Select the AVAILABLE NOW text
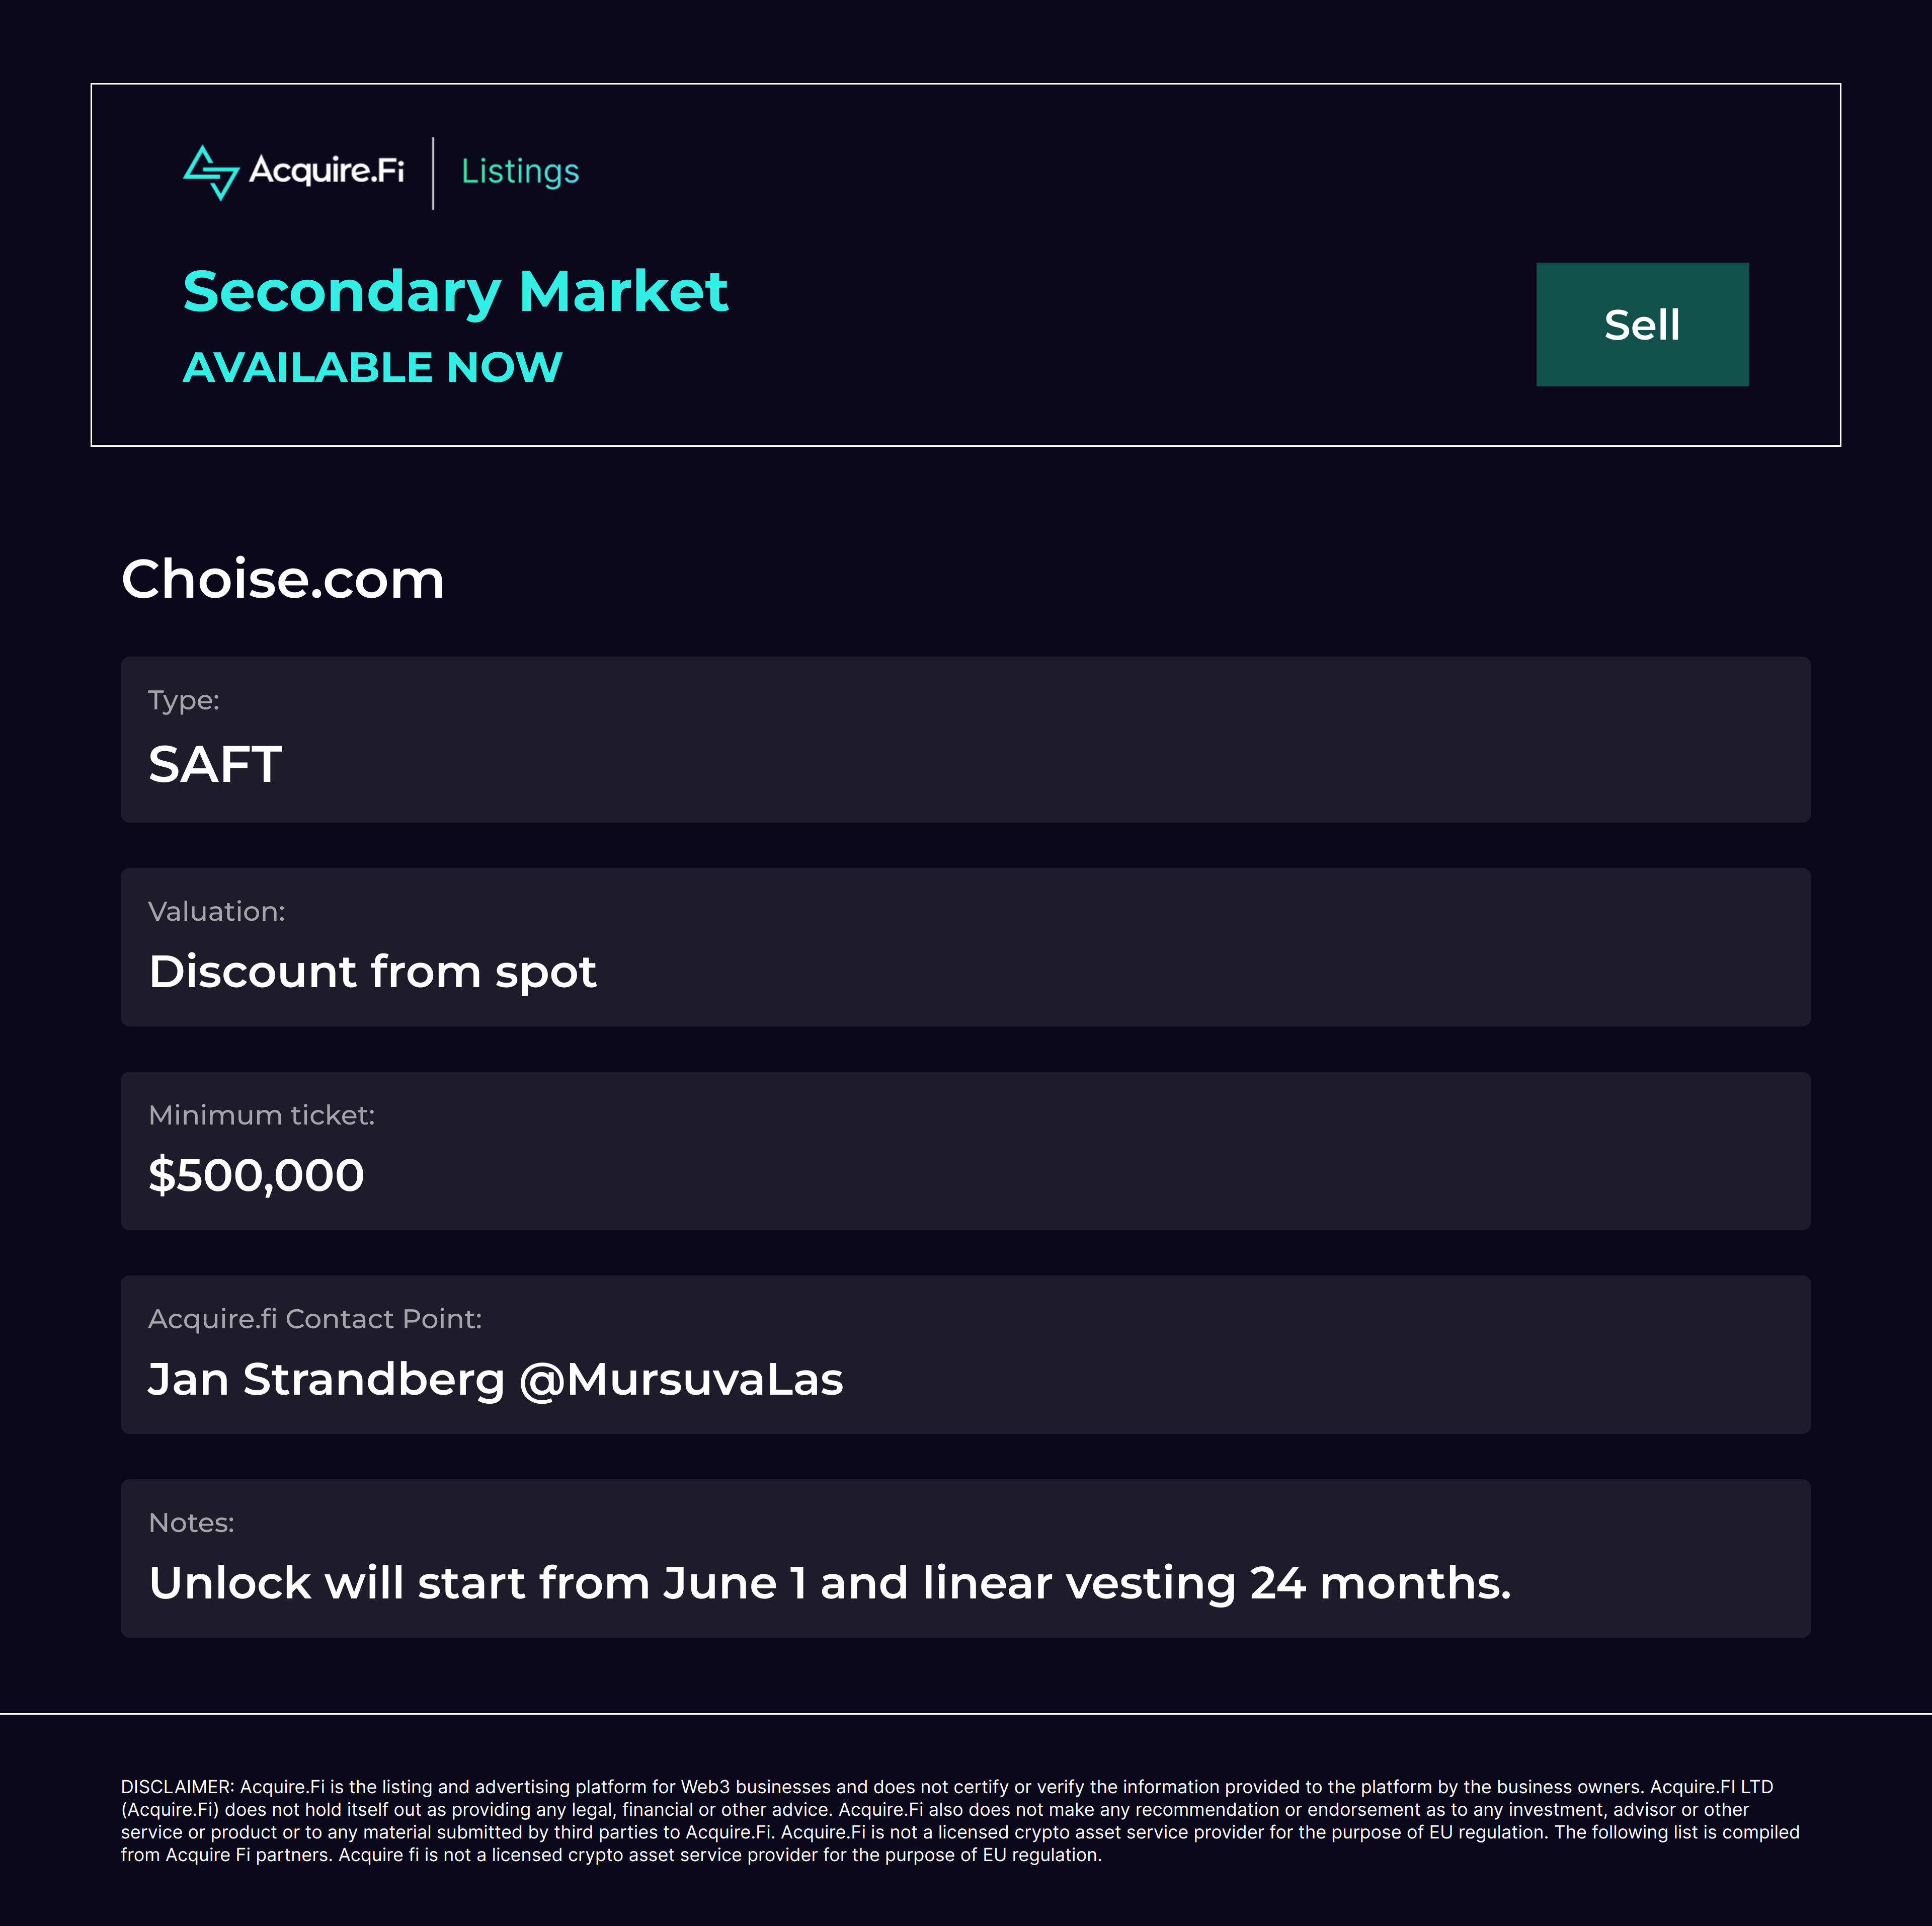1932x1926 pixels. coord(372,367)
